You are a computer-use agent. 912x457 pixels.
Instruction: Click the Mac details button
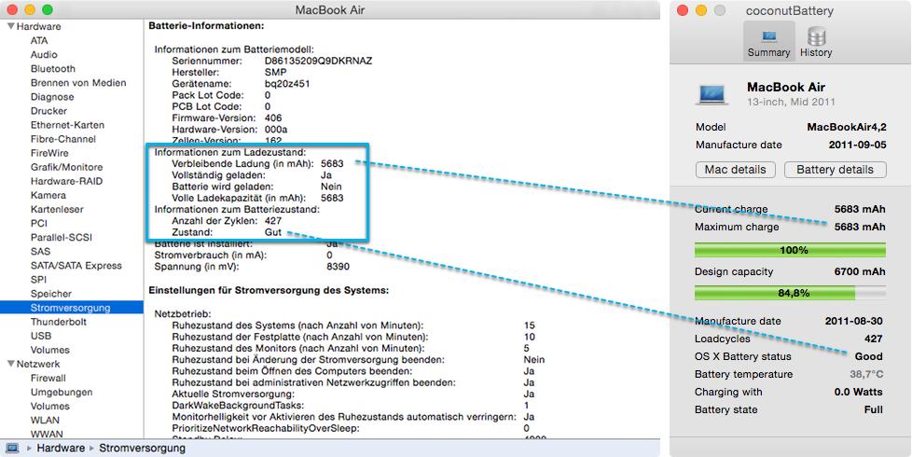(x=735, y=170)
